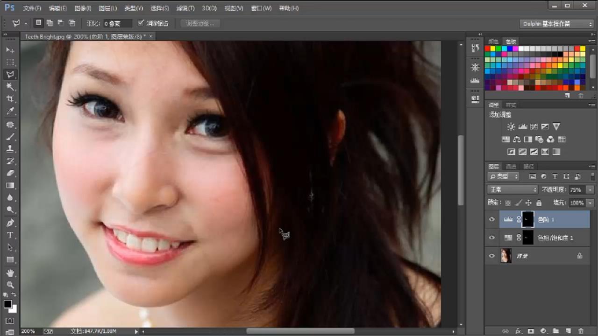Click the layer style fx icon

[519, 331]
